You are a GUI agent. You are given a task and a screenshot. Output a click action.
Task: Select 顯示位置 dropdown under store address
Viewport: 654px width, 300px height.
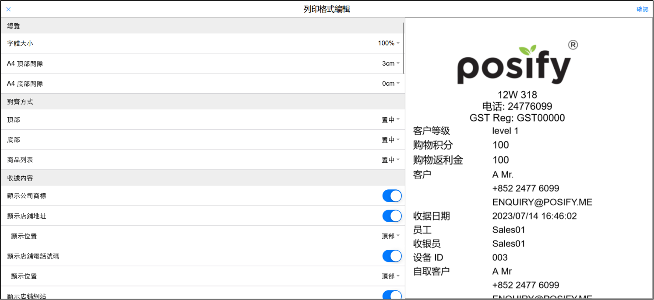click(x=390, y=236)
